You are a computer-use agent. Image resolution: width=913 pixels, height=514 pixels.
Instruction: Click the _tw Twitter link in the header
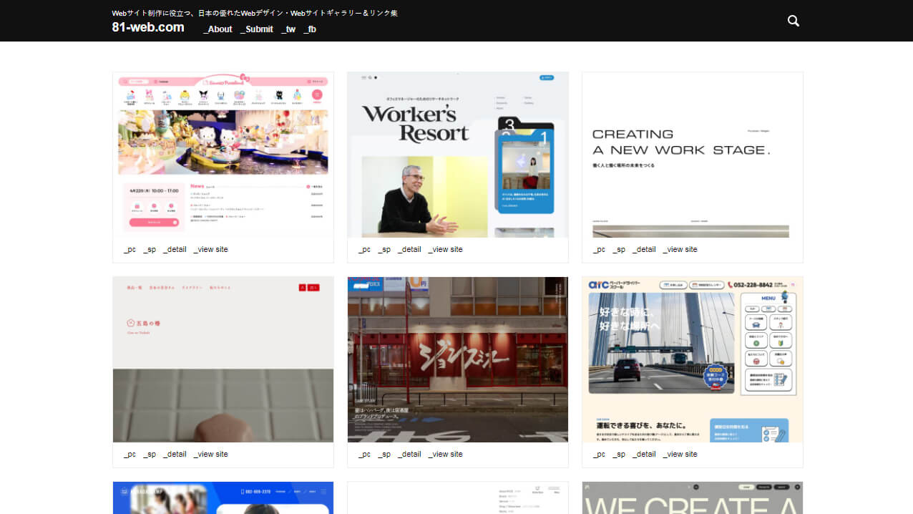(x=289, y=29)
